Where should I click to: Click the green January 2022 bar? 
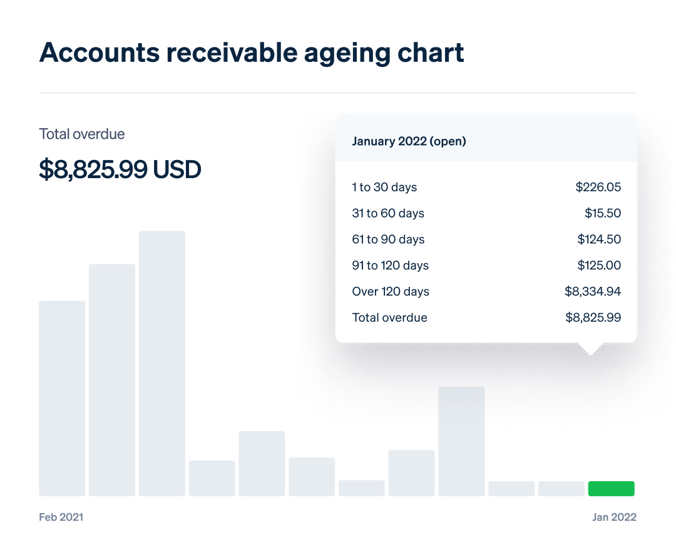click(x=611, y=489)
